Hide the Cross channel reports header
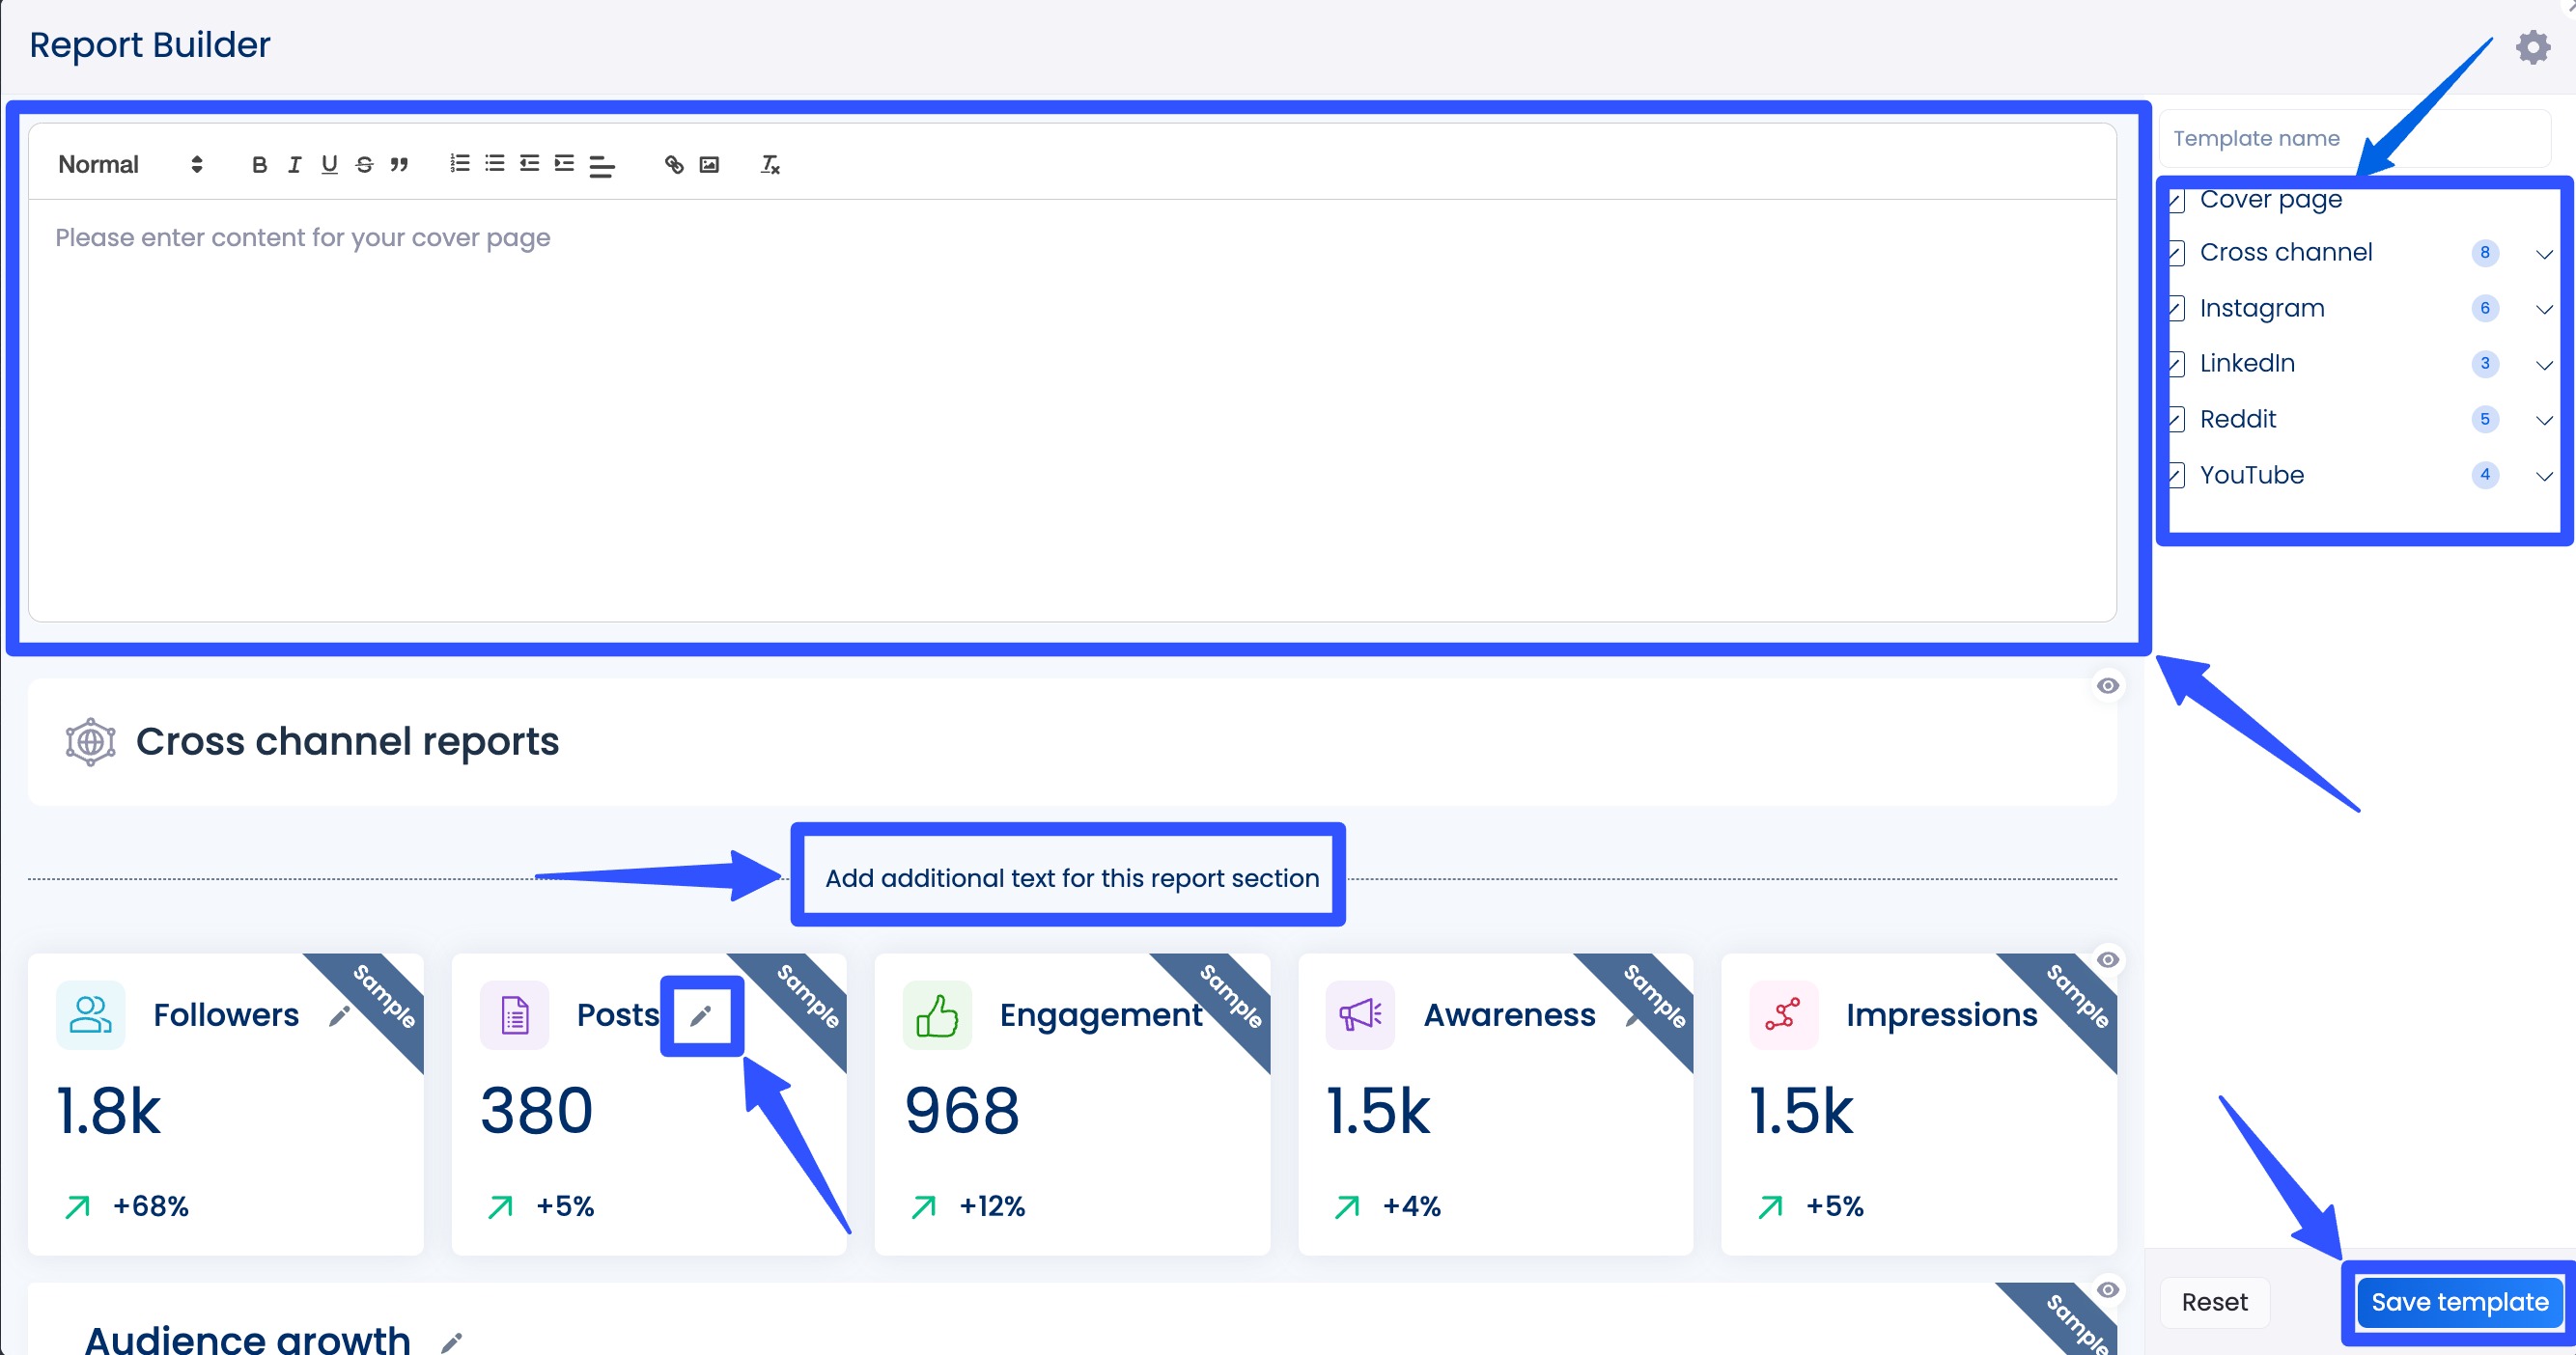The width and height of the screenshot is (2576, 1355). point(2107,686)
